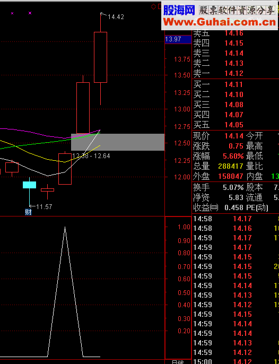Click the 最高 label
The width and height of the screenshot is (279, 364).
tap(255, 146)
